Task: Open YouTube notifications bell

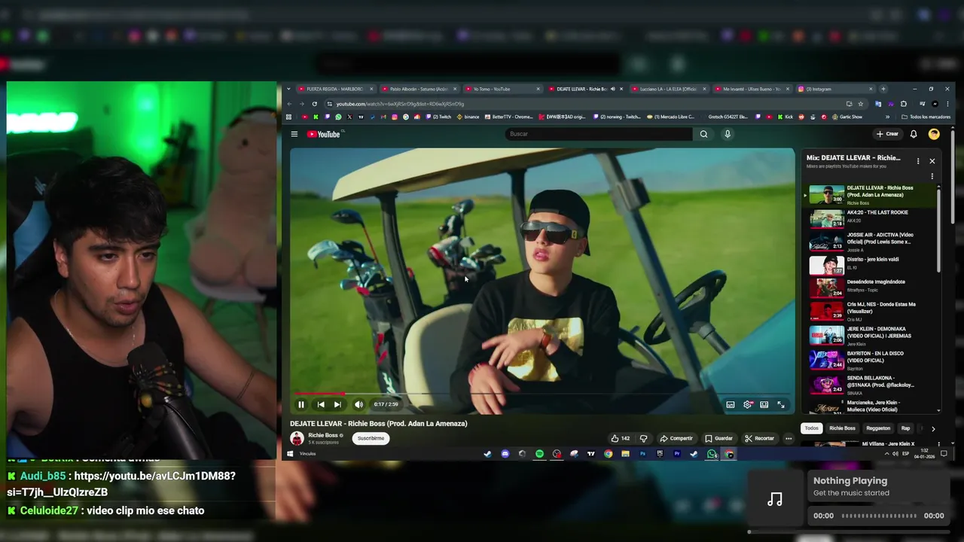Action: 914,134
